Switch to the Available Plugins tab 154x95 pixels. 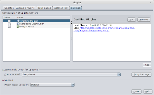click(x=25, y=8)
